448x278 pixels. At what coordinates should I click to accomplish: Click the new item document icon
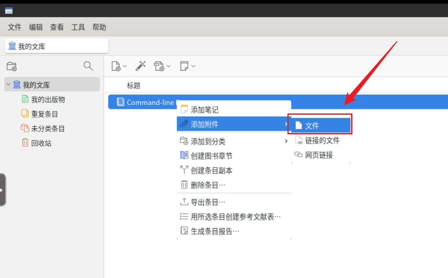click(x=116, y=66)
